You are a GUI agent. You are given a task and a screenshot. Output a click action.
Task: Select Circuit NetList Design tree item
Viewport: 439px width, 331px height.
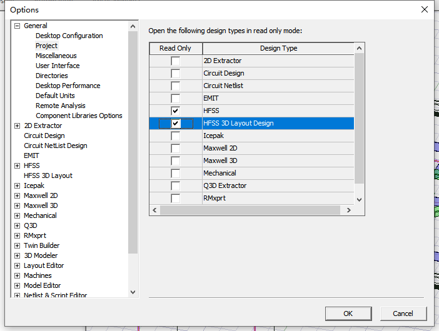(x=56, y=146)
